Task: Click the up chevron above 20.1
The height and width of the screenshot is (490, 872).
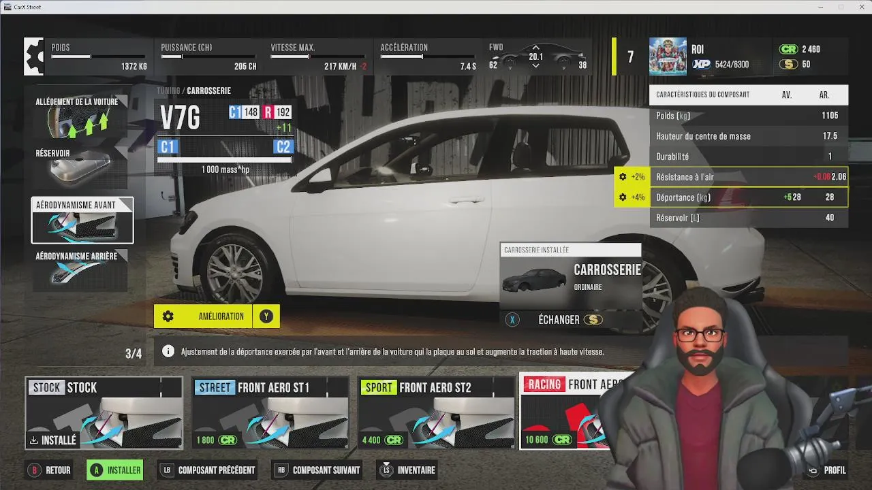Action: click(x=535, y=48)
